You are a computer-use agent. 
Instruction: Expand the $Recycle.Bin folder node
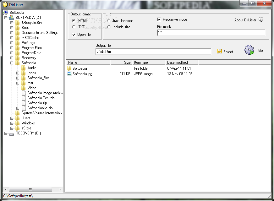click(x=12, y=23)
